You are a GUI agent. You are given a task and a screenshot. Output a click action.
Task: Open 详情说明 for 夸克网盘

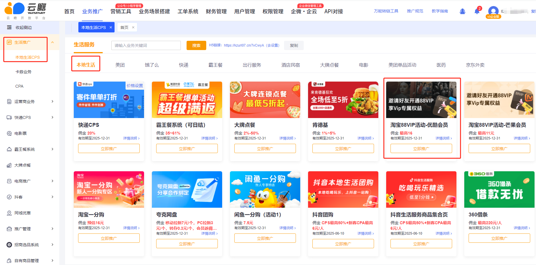[209, 233]
